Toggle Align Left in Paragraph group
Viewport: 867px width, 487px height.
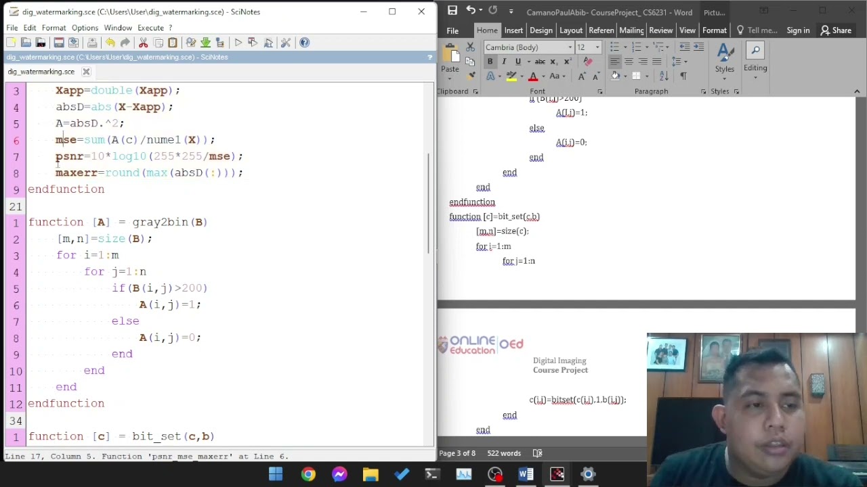click(614, 62)
